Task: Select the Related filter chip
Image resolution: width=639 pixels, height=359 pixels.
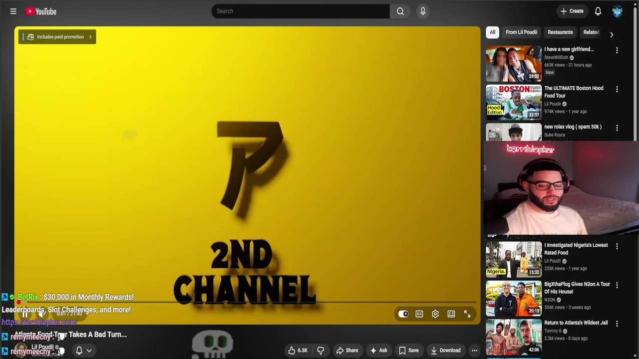Action: [591, 32]
